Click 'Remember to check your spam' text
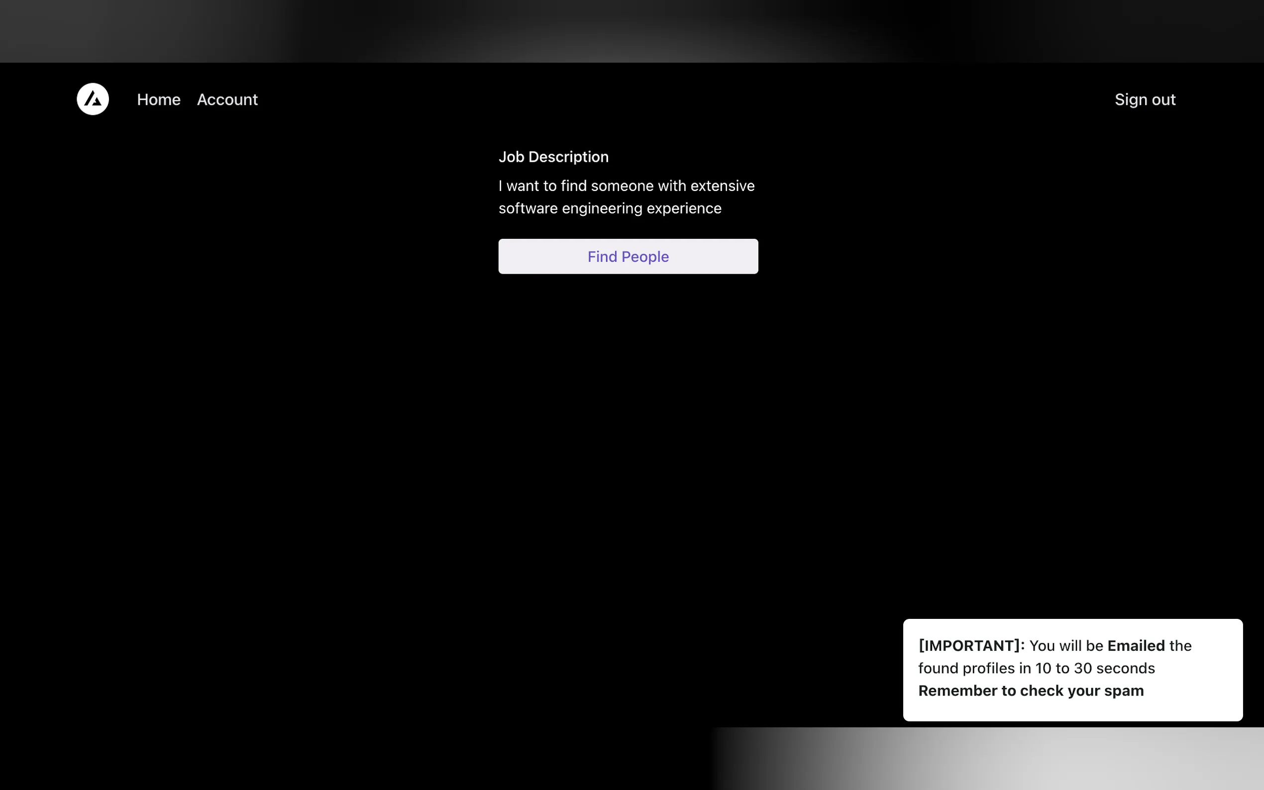The width and height of the screenshot is (1264, 790). click(x=1031, y=691)
